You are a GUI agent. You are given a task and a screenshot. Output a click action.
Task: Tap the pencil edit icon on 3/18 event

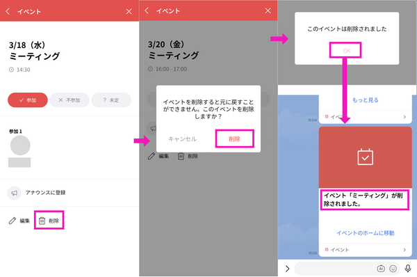[13, 221]
